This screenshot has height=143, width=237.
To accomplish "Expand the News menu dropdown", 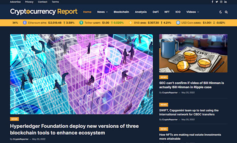I will 102,12.
